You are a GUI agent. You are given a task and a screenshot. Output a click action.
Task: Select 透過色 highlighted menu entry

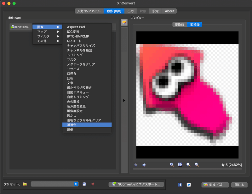[87, 125]
